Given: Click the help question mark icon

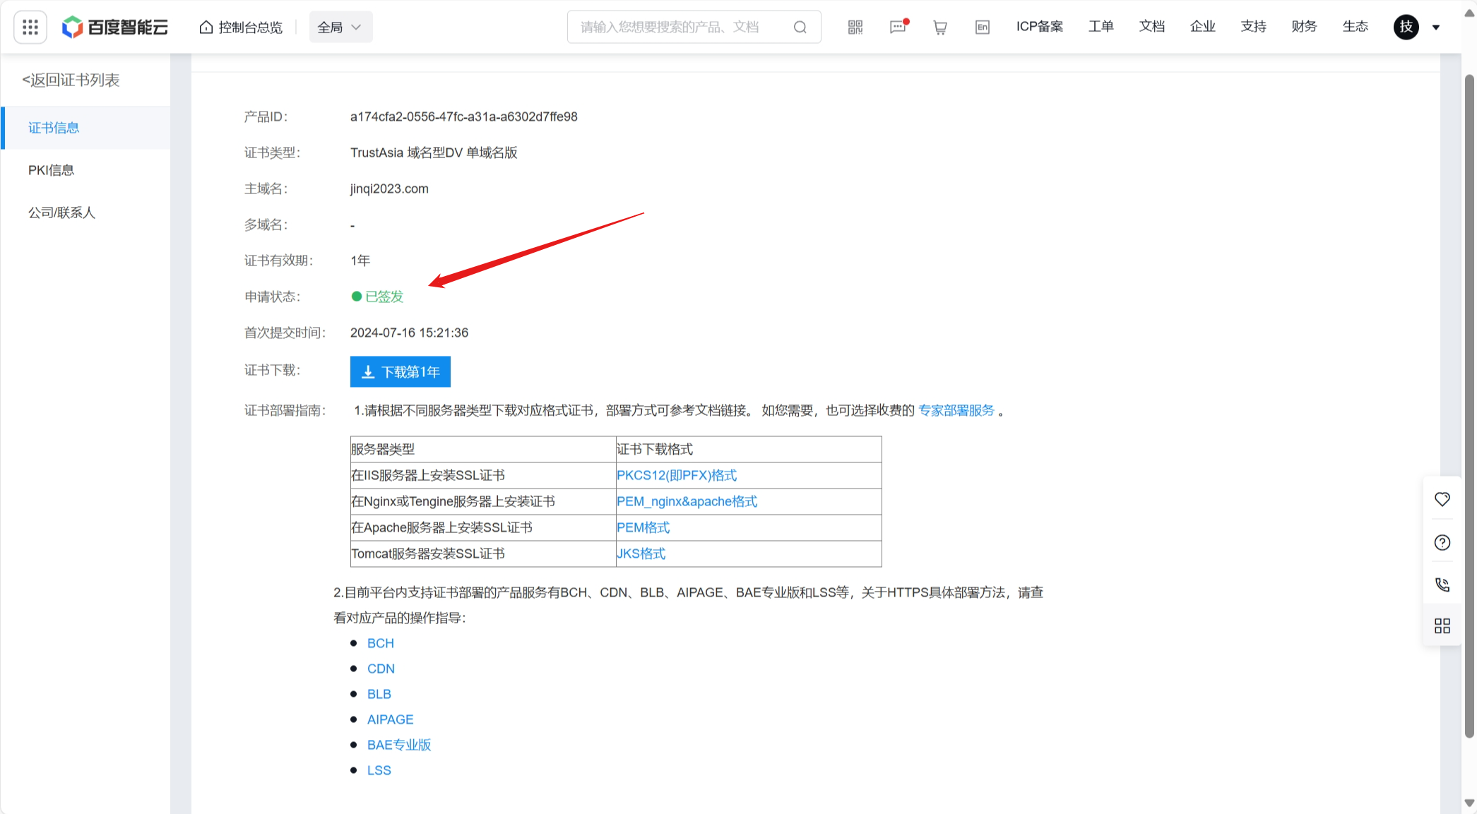Looking at the screenshot, I should tap(1442, 542).
